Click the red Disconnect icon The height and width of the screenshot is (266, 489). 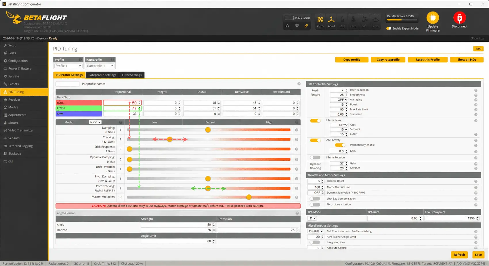tap(459, 18)
